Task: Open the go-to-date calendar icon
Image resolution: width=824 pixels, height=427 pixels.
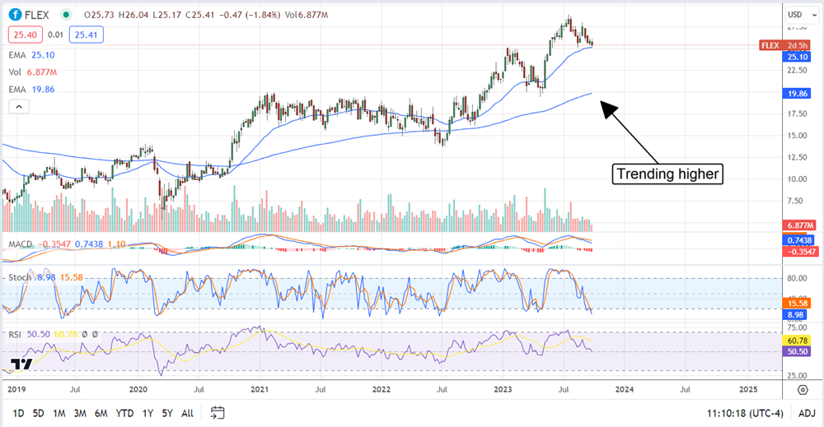Action: [x=218, y=412]
